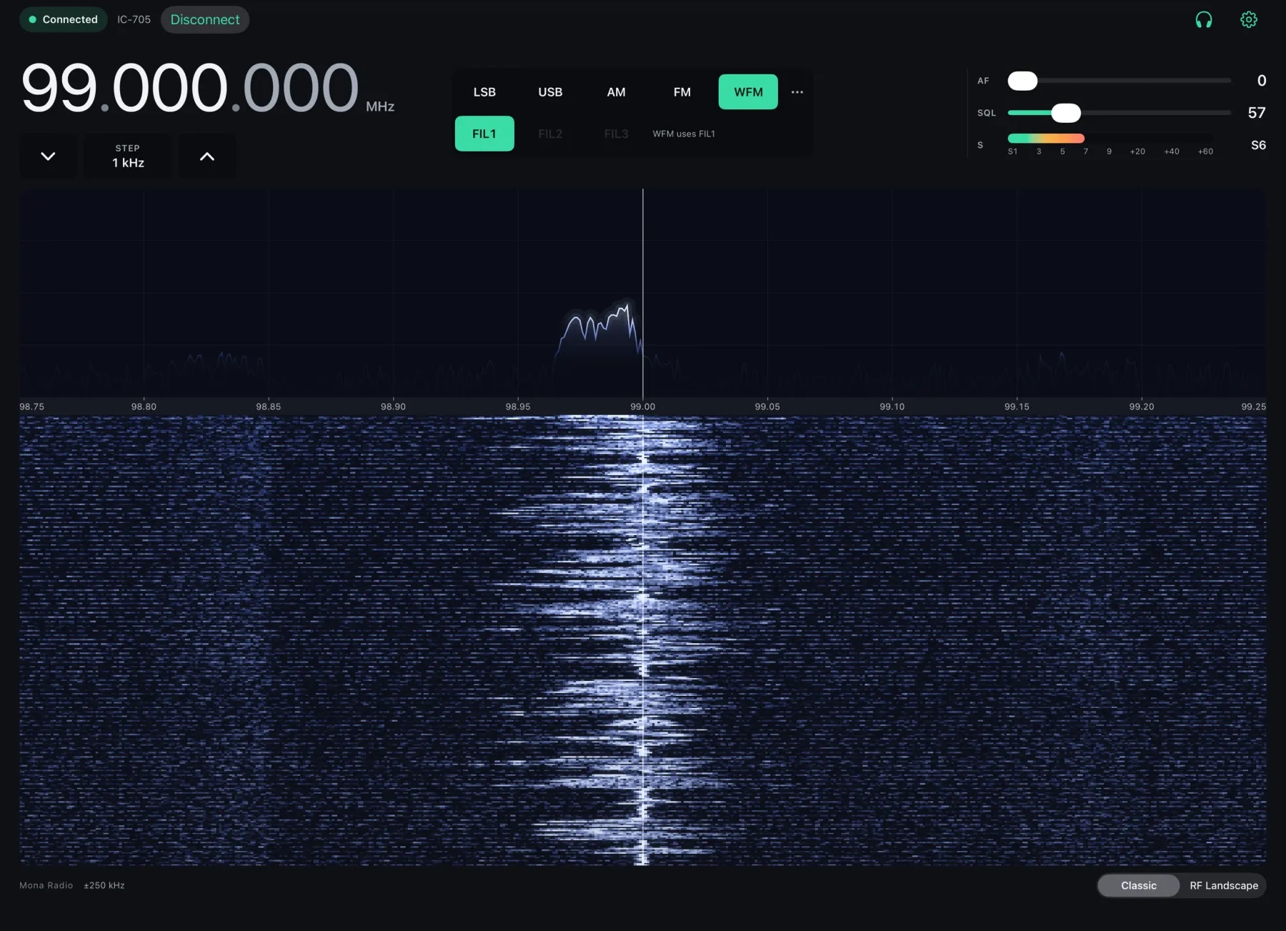Viewport: 1286px width, 931px height.
Task: Click the ±250 kHz span label
Action: click(104, 885)
